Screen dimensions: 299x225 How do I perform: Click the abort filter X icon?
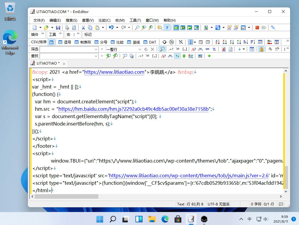point(152,49)
